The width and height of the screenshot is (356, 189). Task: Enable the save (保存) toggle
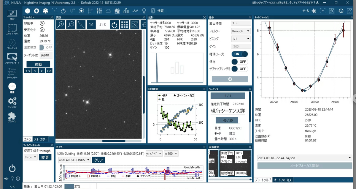[x=240, y=62]
